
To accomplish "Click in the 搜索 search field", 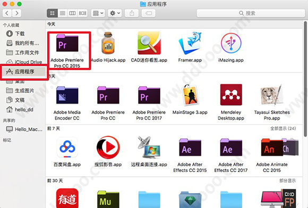I will coord(251,13).
